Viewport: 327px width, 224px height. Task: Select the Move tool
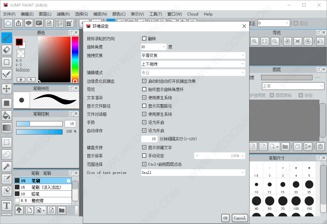[x=7, y=88]
